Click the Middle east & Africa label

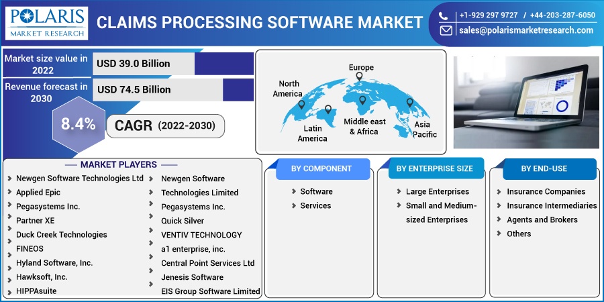[x=364, y=127]
